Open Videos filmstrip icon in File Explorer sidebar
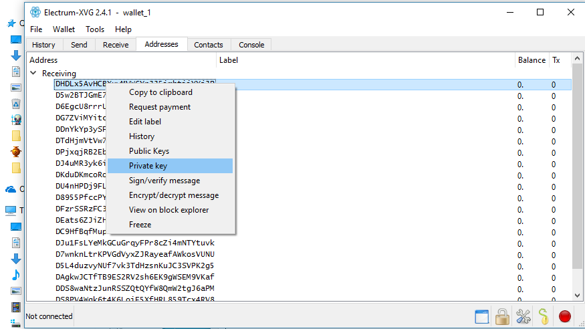Screen dimensions: 585x329 click(x=15, y=307)
